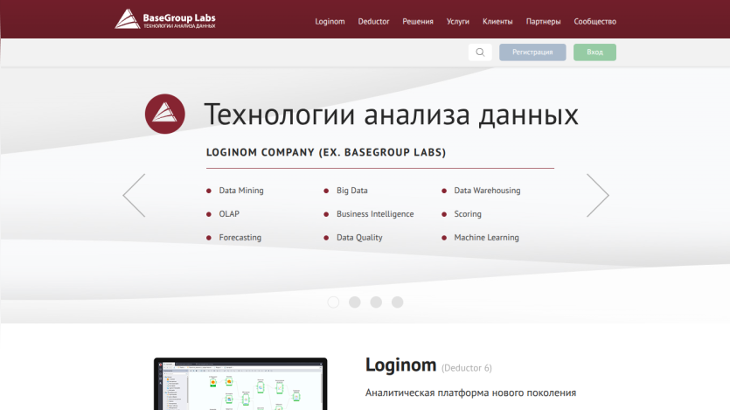Open the Сообщество menu item
This screenshot has height=410, width=730.
tap(595, 21)
